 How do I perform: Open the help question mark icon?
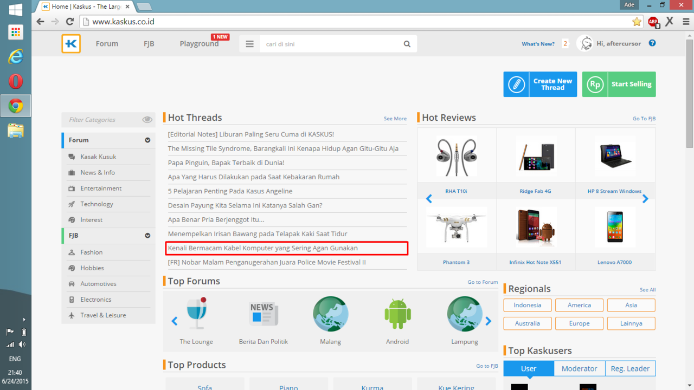(x=652, y=43)
